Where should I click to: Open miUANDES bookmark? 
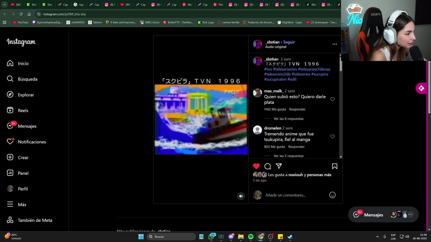[x=75, y=22]
